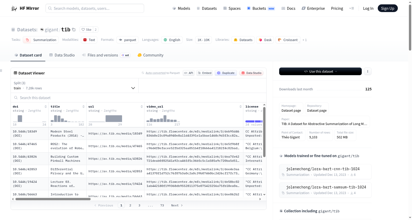The height and width of the screenshot is (220, 412).
Task: Copy dataset name with the copy icon
Action: click(74, 30)
